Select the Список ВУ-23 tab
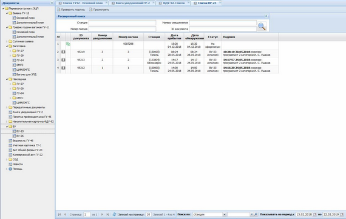 tap(207, 3)
